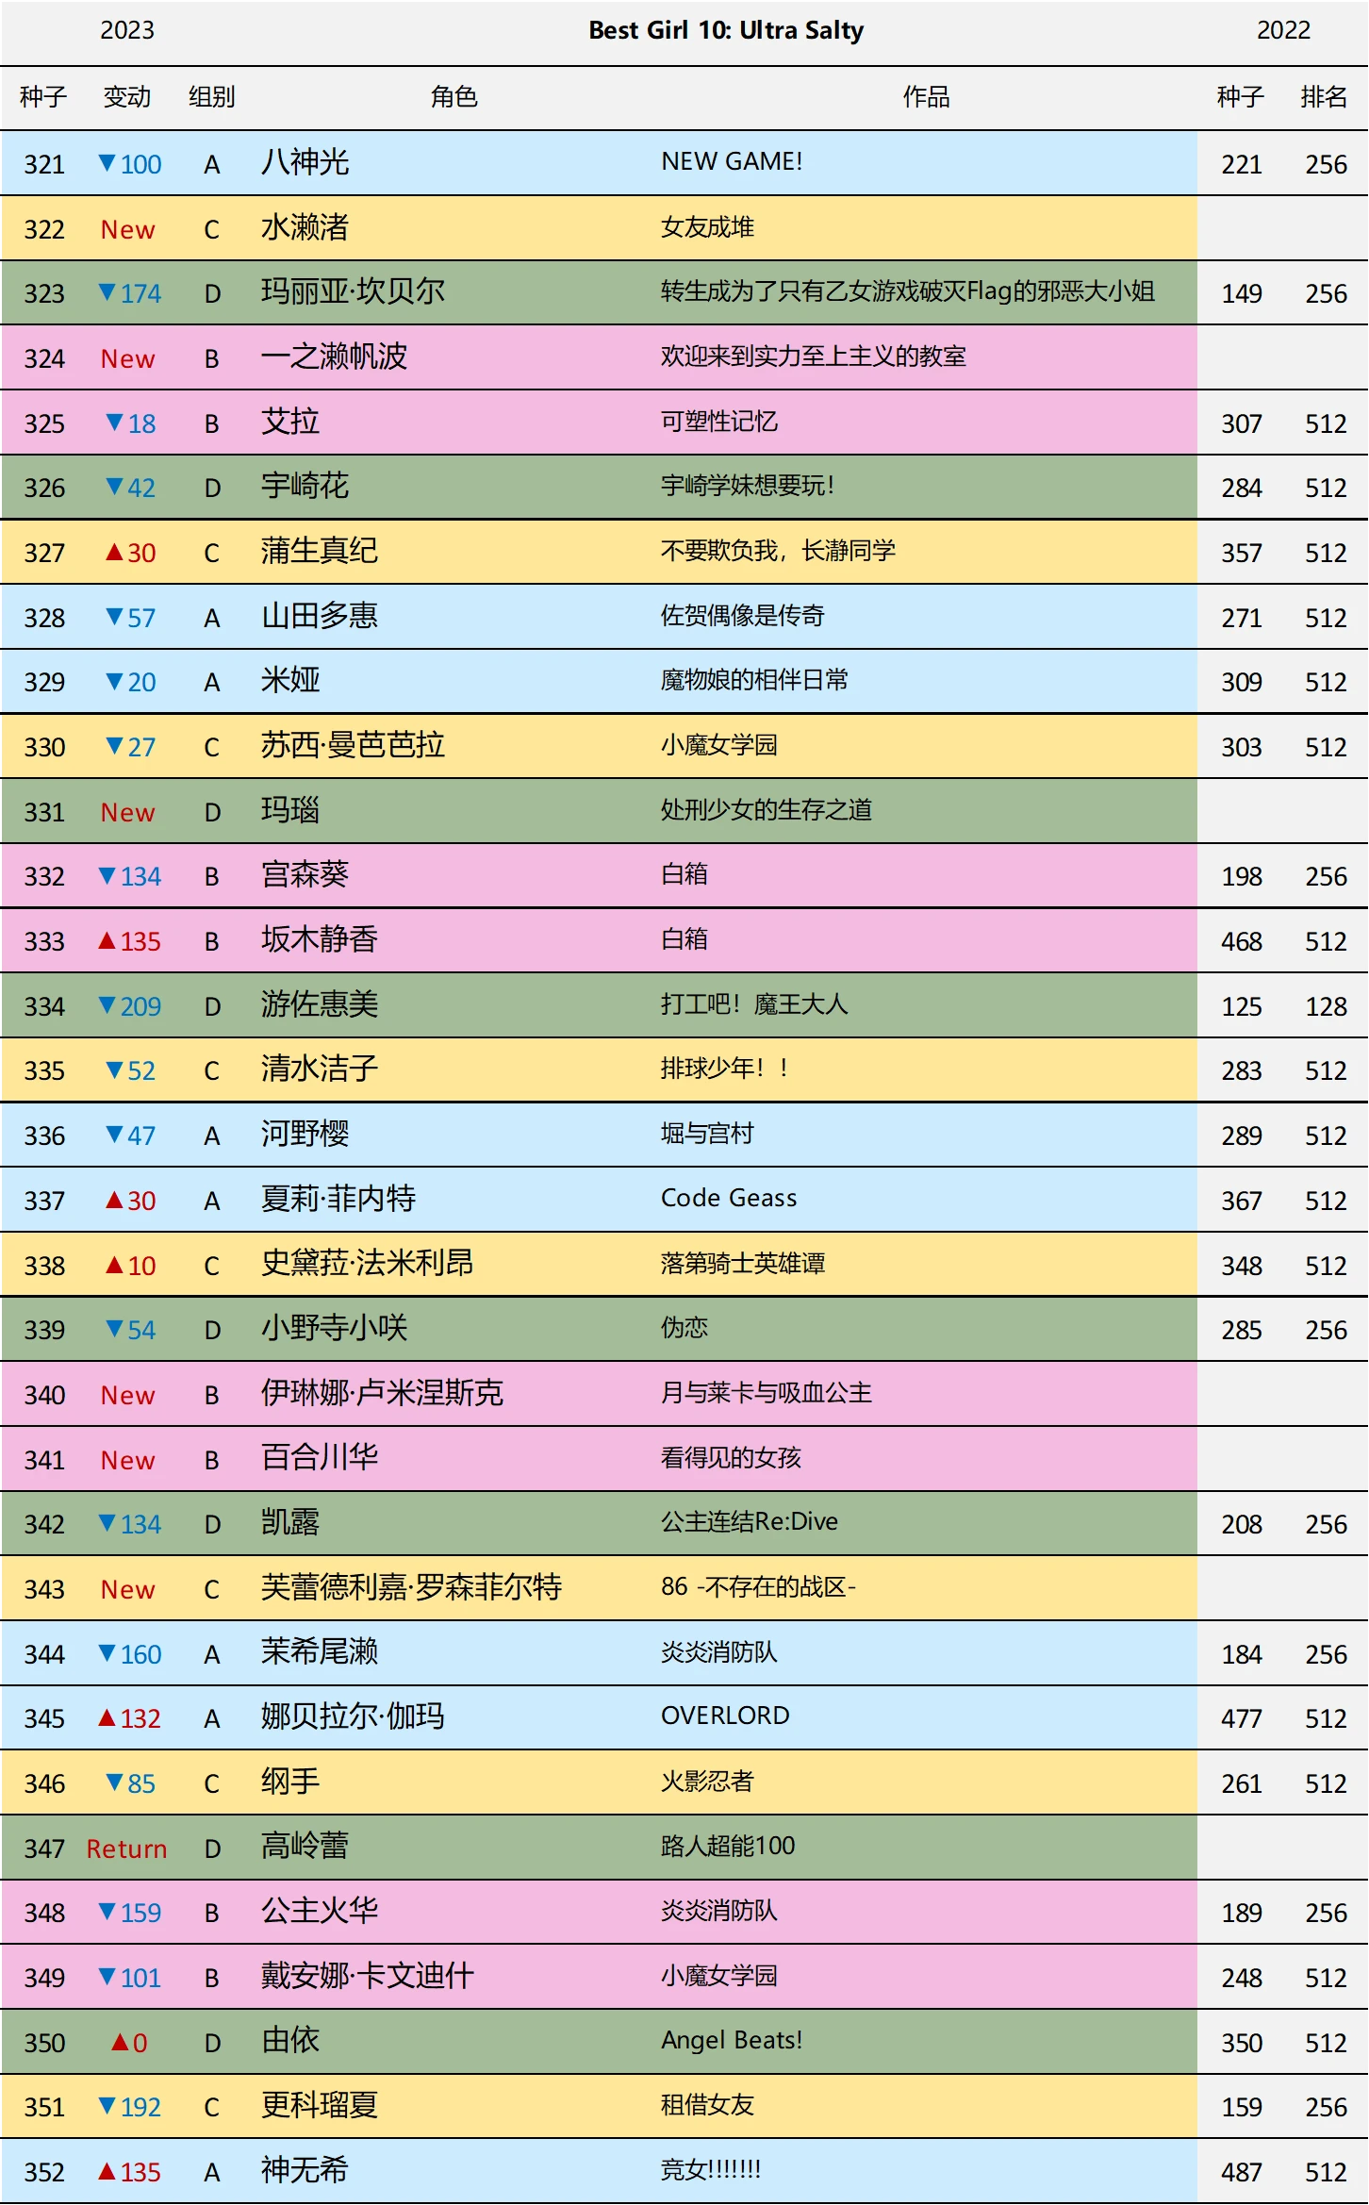The width and height of the screenshot is (1369, 2205).
Task: Select work '佐贺偶像是传奇'
Action: tap(743, 616)
